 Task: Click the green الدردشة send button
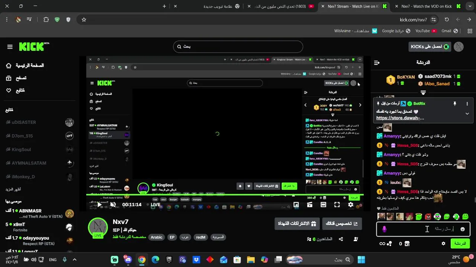(460, 244)
